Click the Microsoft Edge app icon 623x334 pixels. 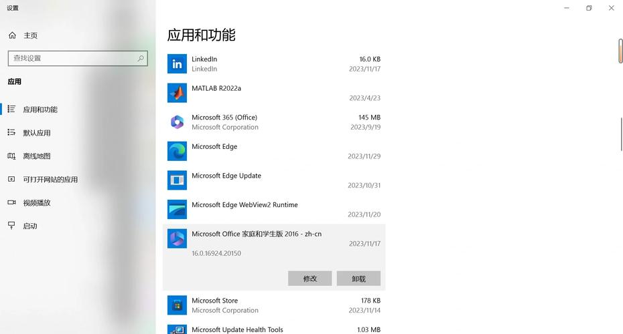tap(177, 151)
